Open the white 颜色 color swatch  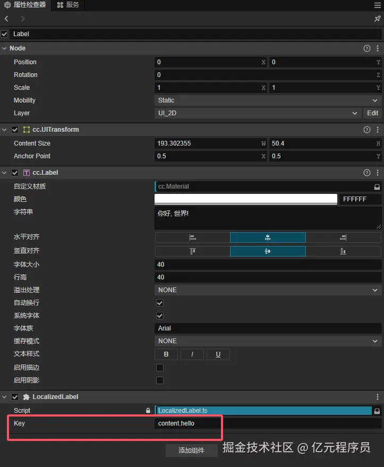(245, 199)
